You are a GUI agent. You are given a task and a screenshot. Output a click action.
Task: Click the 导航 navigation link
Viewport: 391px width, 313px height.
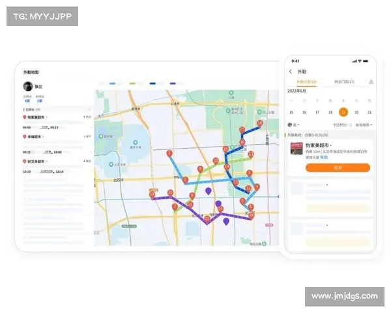[323, 157]
